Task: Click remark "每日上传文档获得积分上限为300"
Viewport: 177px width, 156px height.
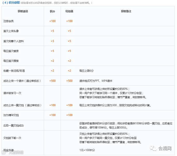Action: tap(98, 105)
